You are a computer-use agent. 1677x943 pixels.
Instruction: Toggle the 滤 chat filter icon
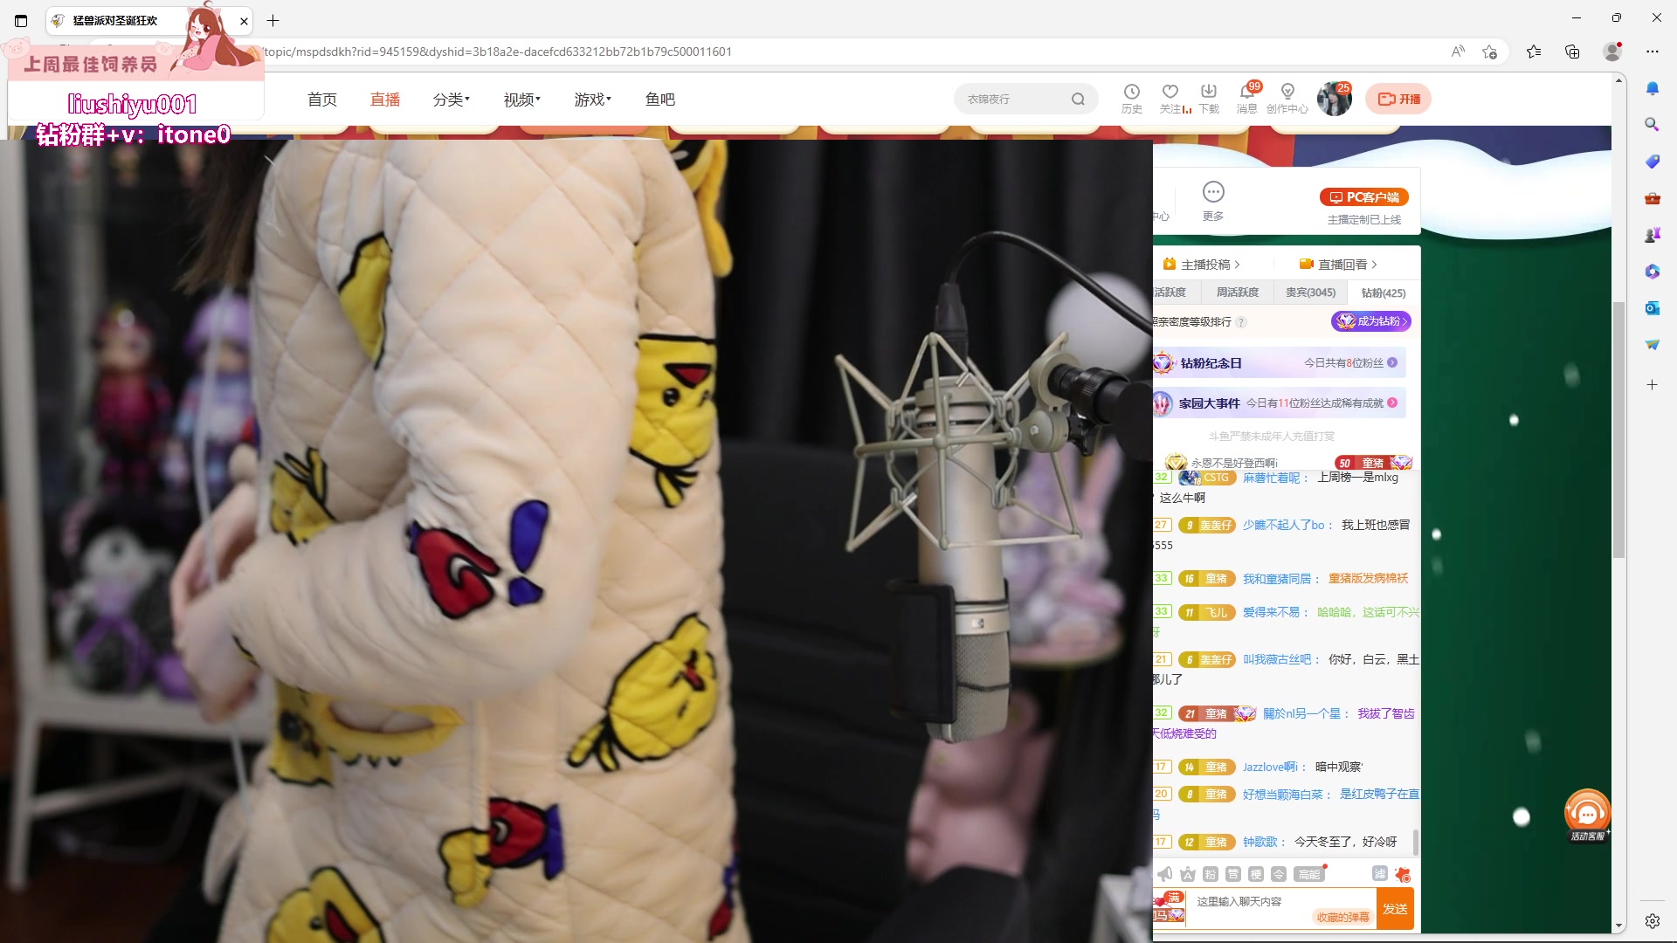(1379, 874)
